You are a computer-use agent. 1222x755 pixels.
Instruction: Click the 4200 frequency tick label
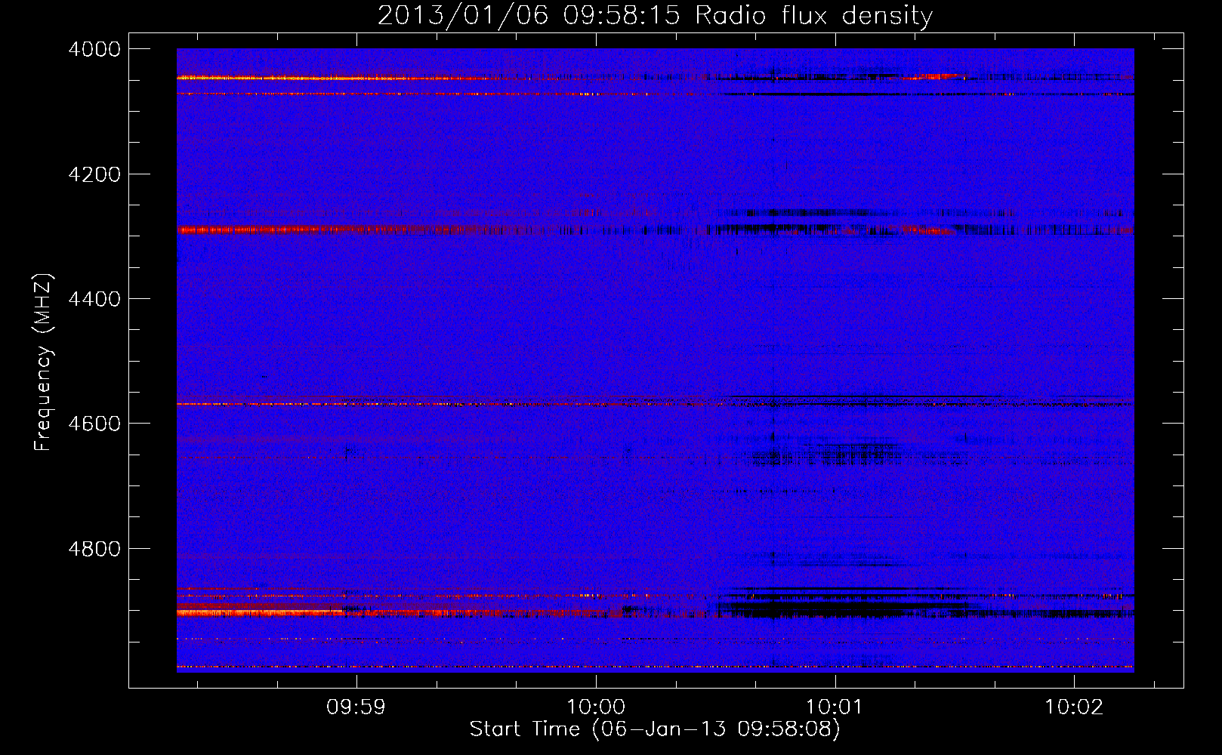point(94,174)
